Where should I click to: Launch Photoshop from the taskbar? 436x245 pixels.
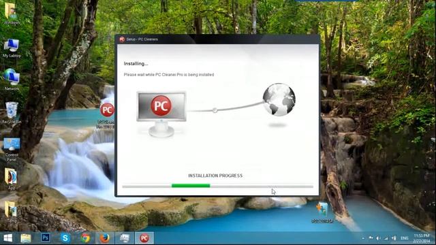coord(46,238)
